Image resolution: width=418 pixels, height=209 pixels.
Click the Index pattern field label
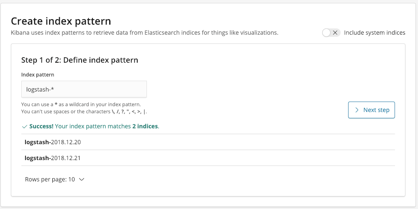point(38,75)
